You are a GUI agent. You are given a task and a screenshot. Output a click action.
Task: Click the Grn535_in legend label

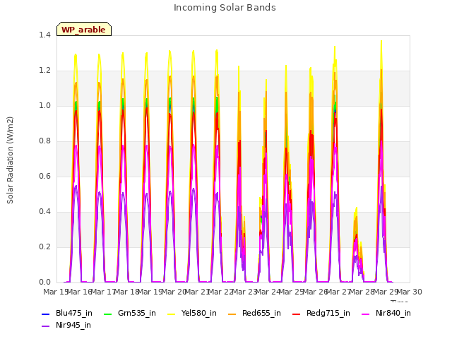click(x=137, y=313)
